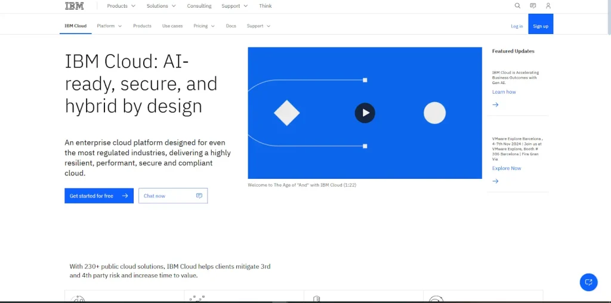Click the 'An enterprise cloud platform' paragraph

point(148,157)
